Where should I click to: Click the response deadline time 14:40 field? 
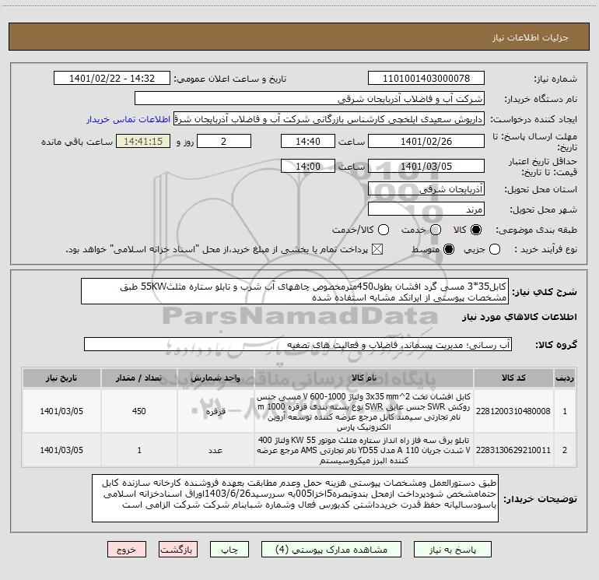(308, 141)
